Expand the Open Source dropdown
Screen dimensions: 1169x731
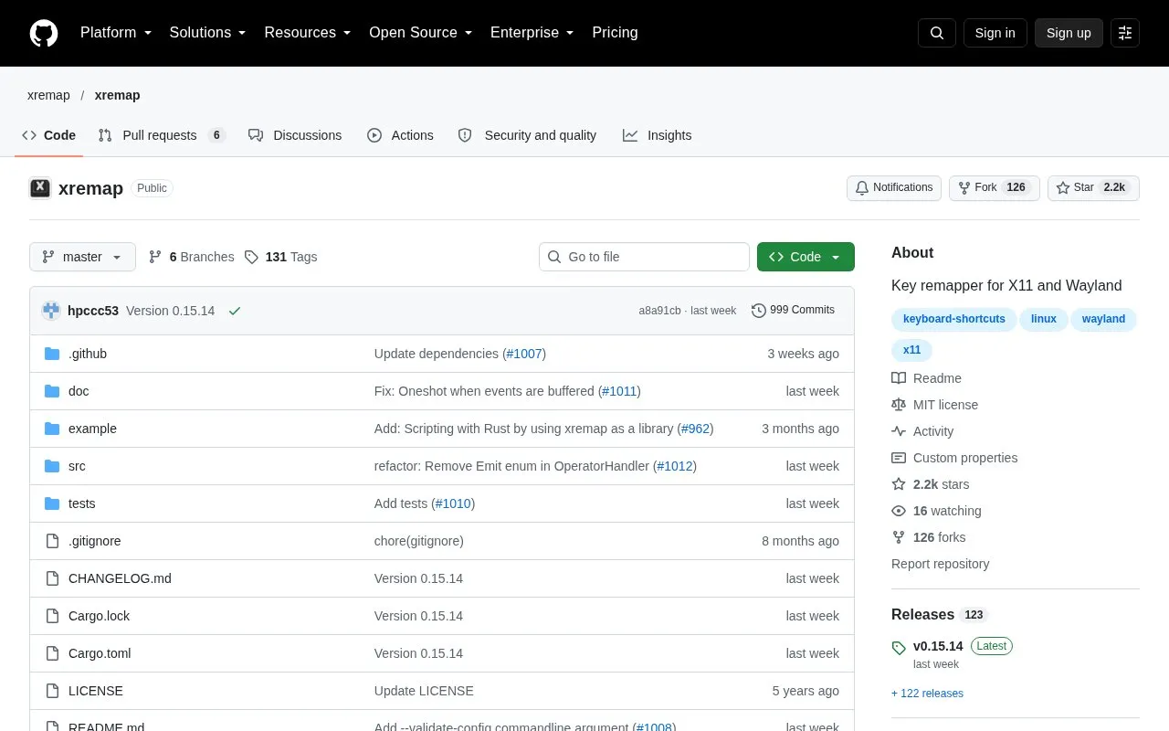[x=421, y=33]
